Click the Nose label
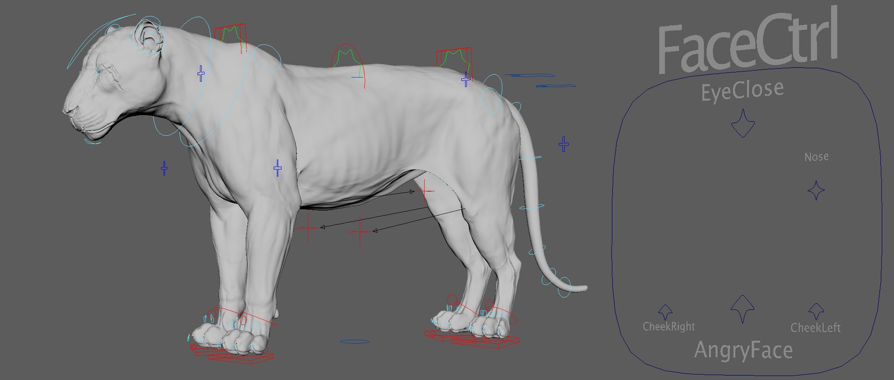The width and height of the screenshot is (894, 380). [x=816, y=157]
